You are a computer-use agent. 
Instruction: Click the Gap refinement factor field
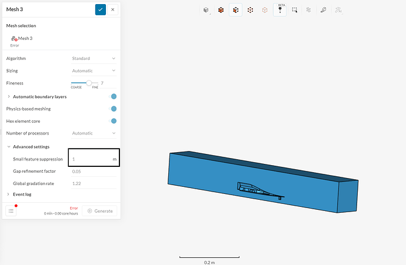[x=94, y=172]
